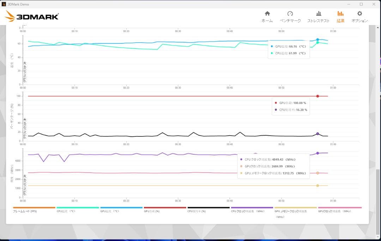The image size is (381, 241).
Task: Go to the ベンチマーク gauge icon
Action: click(290, 17)
